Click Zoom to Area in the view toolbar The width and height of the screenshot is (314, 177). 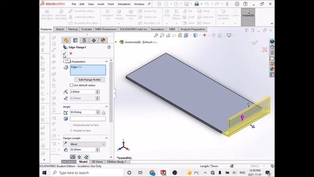click(162, 35)
